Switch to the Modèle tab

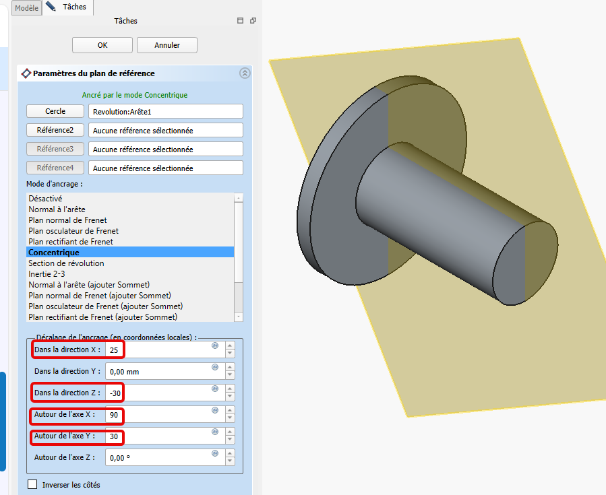point(26,7)
